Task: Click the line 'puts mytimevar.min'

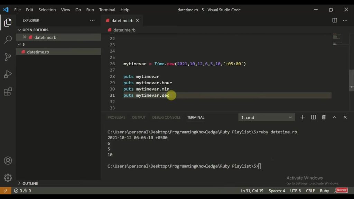Action: tap(146, 89)
